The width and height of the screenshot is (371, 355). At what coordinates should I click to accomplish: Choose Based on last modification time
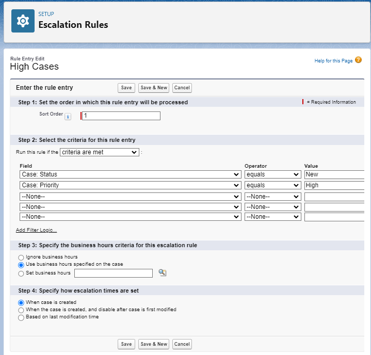[x=21, y=318]
